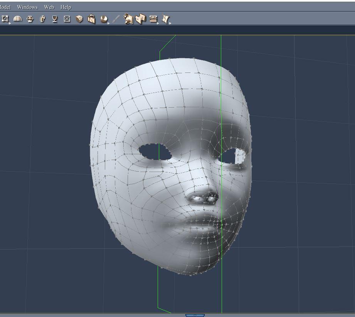Select the Sweep path extrude tool
Image resolution: width=355 pixels, height=317 pixels.
(42, 19)
